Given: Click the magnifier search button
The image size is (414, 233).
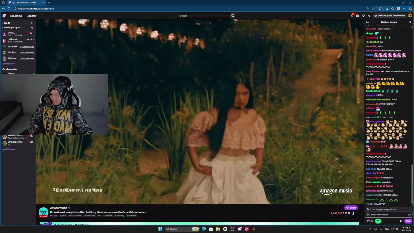Looking at the screenshot, I should [x=233, y=16].
